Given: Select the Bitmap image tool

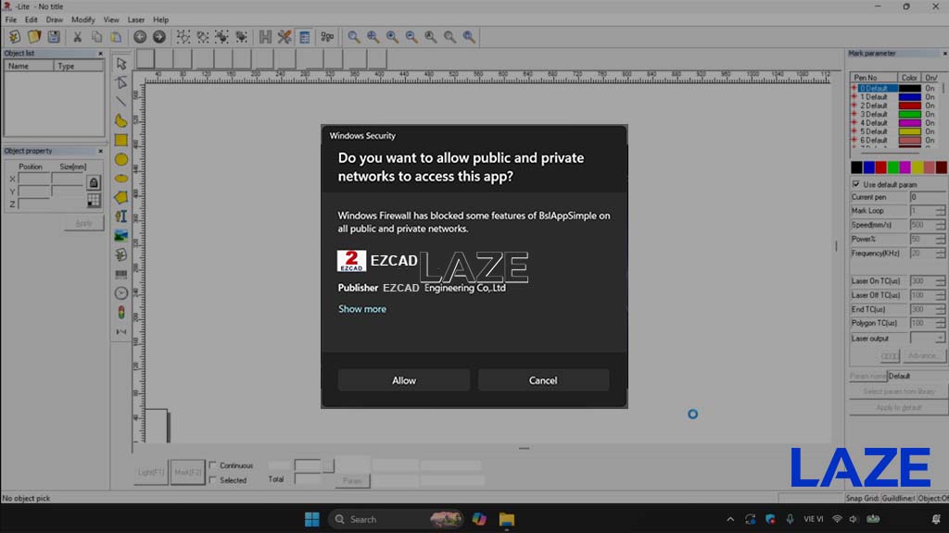Looking at the screenshot, I should pyautogui.click(x=121, y=236).
